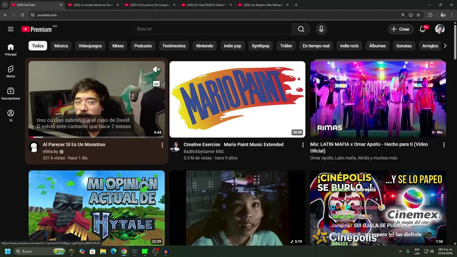Switch to La verdad detrás de Danc tab
457x257 pixels.
93,5
